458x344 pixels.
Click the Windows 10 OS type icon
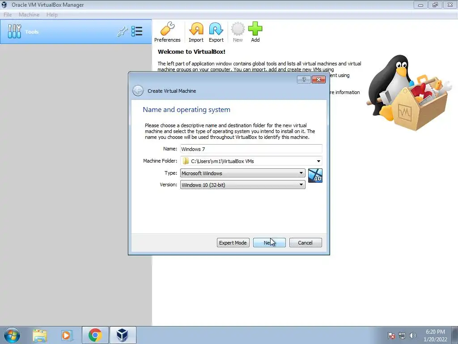pyautogui.click(x=315, y=176)
